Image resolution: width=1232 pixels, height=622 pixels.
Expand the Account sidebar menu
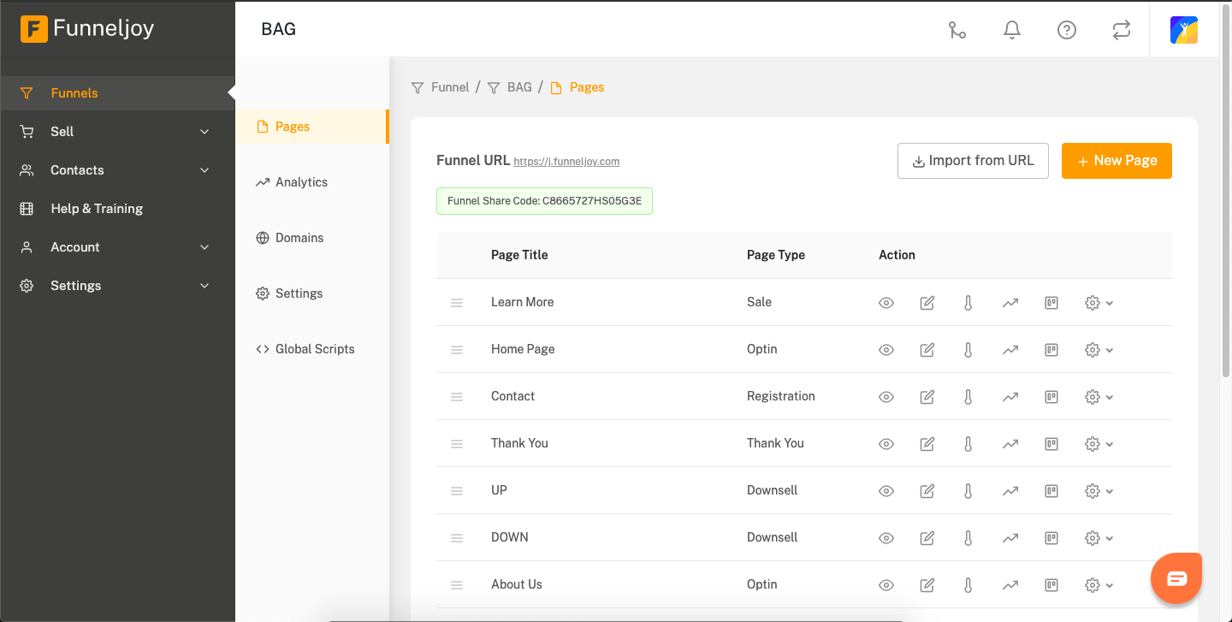coord(117,247)
